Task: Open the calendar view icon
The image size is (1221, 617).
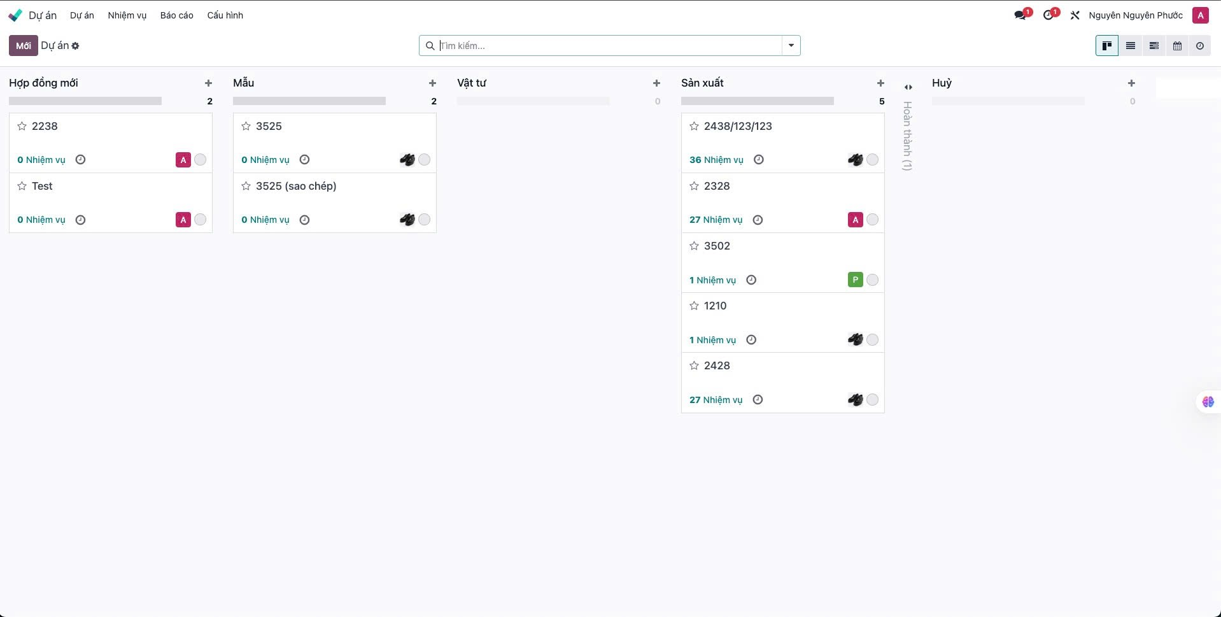Action: click(x=1177, y=46)
